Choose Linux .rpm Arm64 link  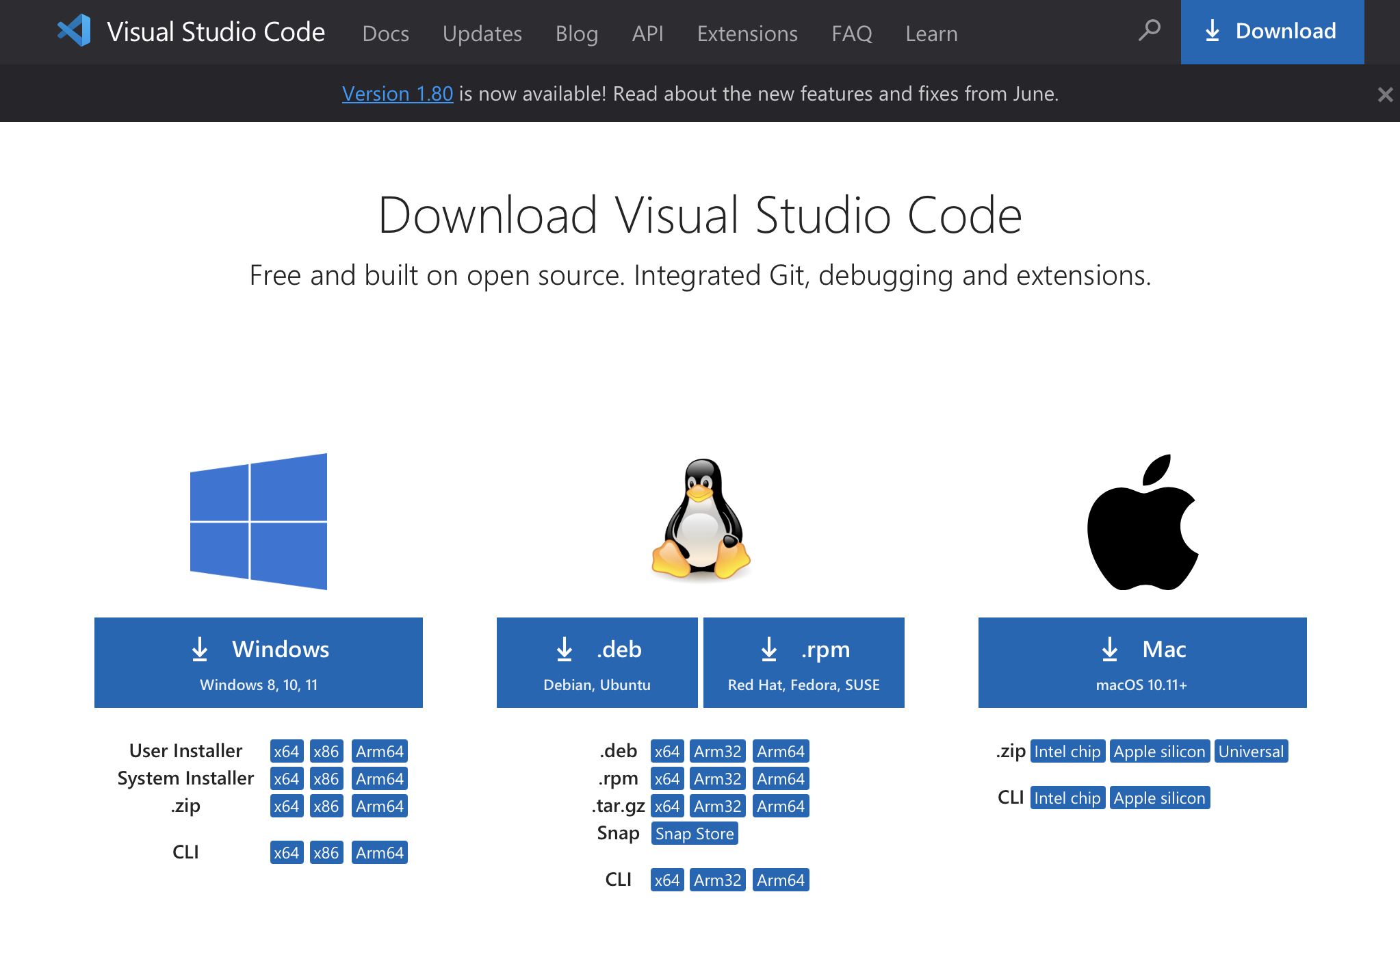pos(781,779)
